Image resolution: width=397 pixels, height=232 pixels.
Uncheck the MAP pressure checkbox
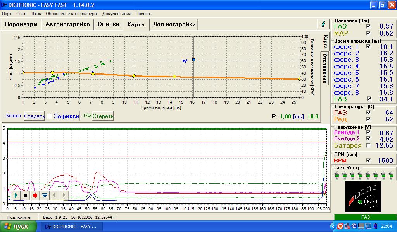pos(368,34)
